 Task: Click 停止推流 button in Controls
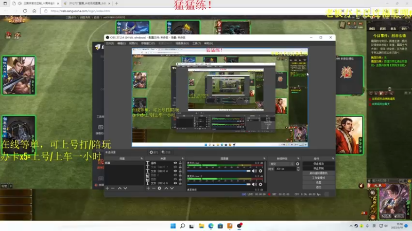[x=318, y=164]
